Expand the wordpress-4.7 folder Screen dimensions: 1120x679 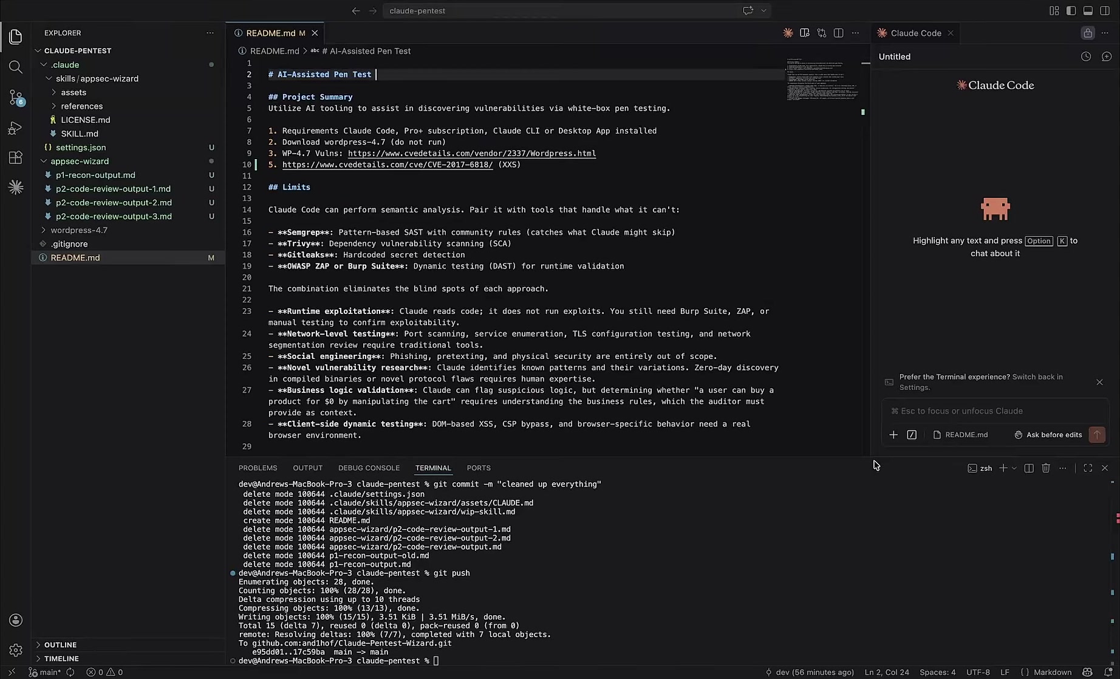(x=44, y=230)
